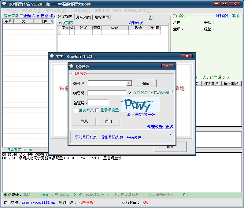The image size is (244, 208).
Task: Open 玫瑰小镇小号专用管理辅助软件(V) menu
Action: tap(123, 11)
